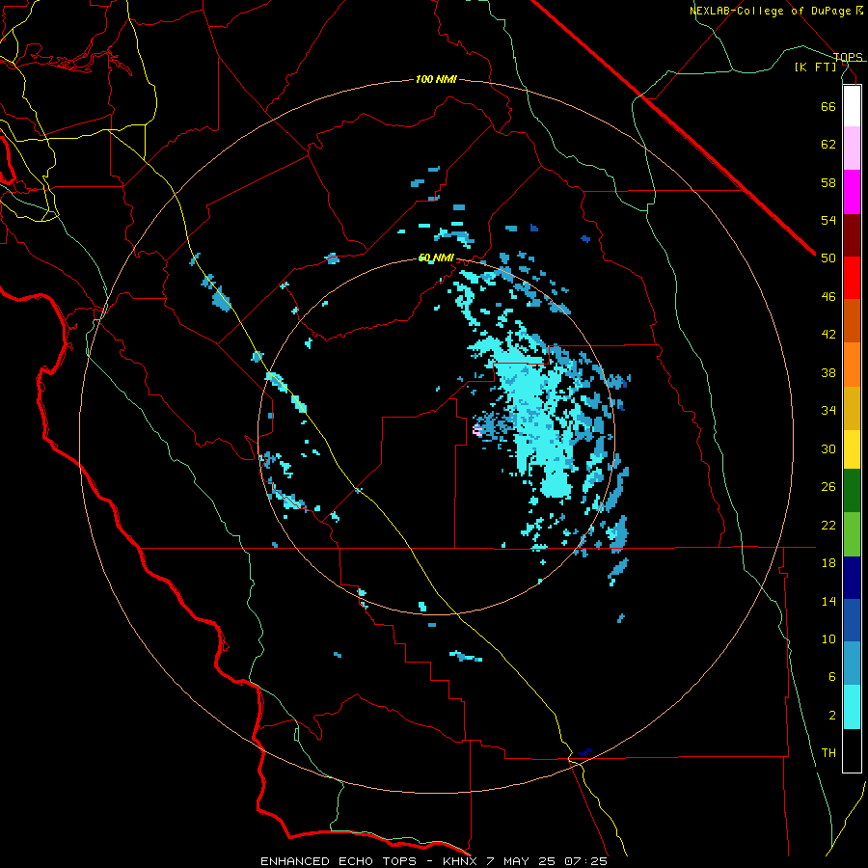Click the 46 legend value
The height and width of the screenshot is (868, 868).
click(x=828, y=297)
